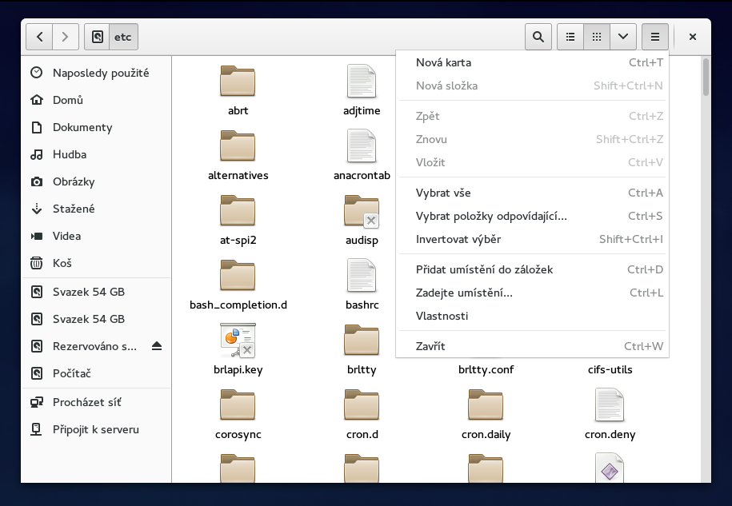The width and height of the screenshot is (732, 506).
Task: Click the back navigation arrow
Action: 39,36
